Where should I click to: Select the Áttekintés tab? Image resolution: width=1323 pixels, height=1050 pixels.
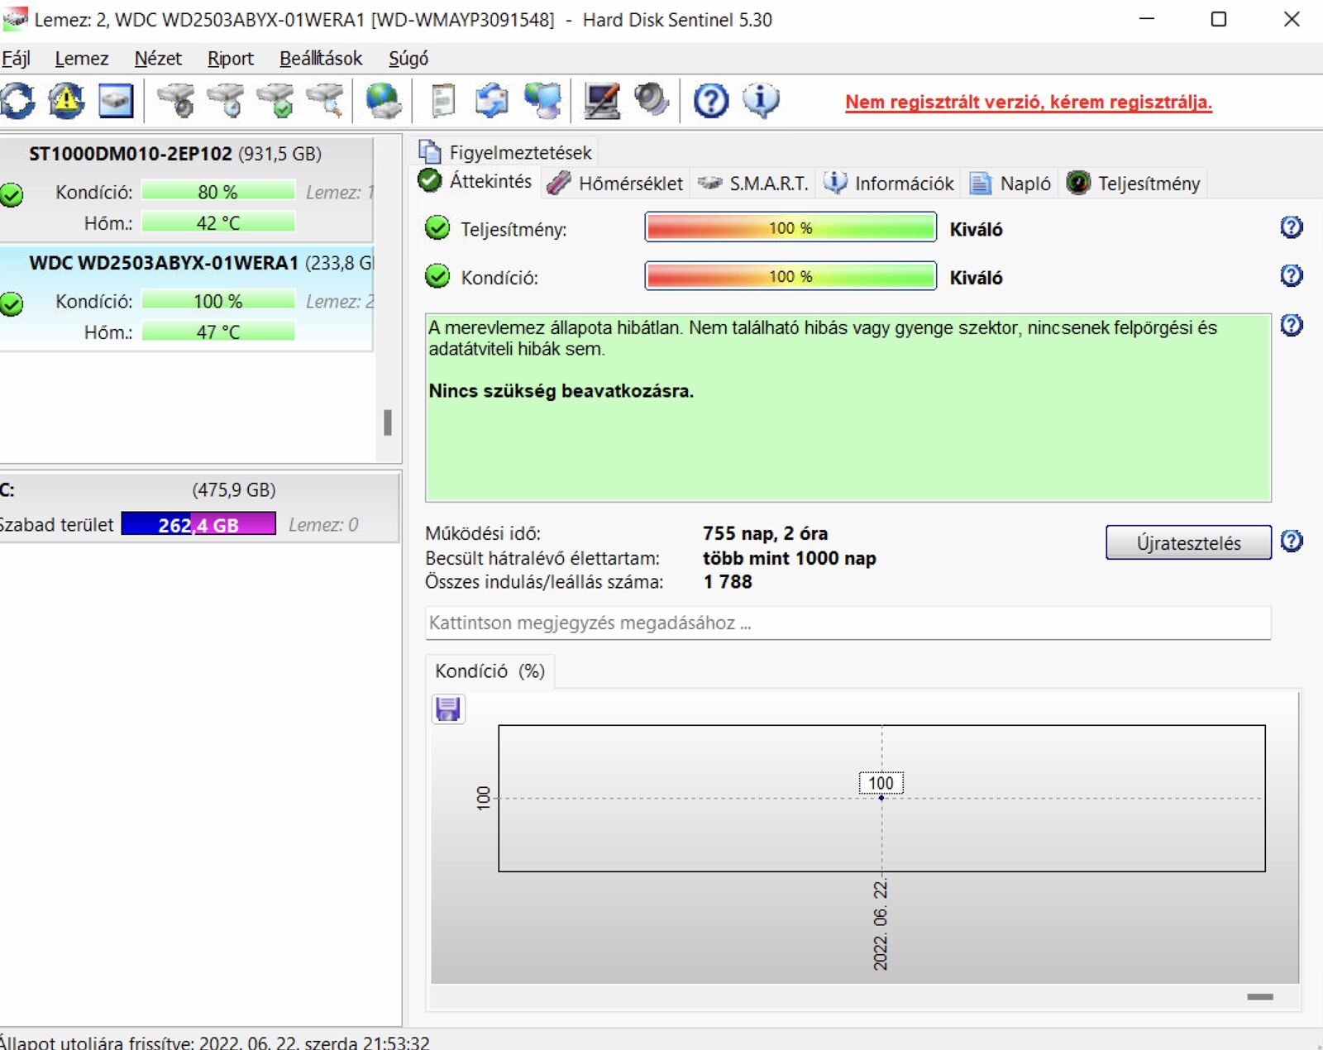[476, 181]
